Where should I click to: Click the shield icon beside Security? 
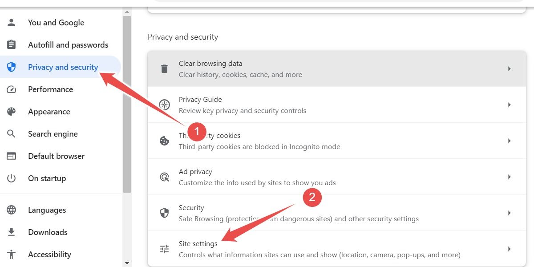pos(164,213)
